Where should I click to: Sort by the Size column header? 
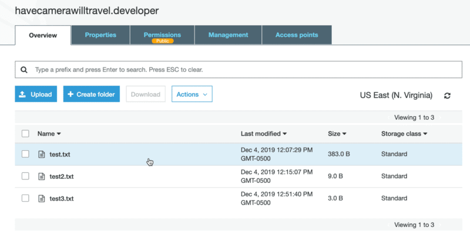pyautogui.click(x=337, y=134)
